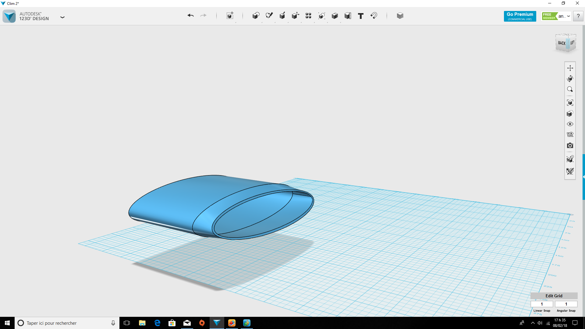Take a screenshot with camera icon
The image size is (585, 329).
pos(570,146)
